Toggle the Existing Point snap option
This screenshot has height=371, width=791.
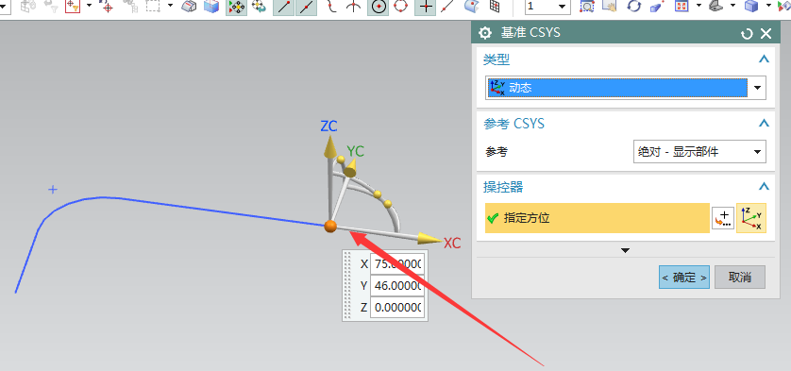click(427, 7)
